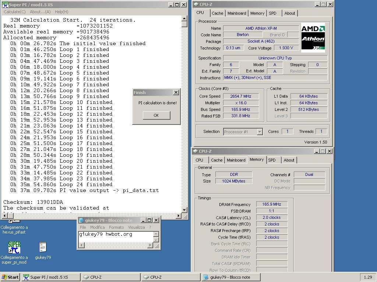Click Notepad horizontal scrollbar right arrow
The image size is (377, 282).
pyautogui.click(x=150, y=245)
